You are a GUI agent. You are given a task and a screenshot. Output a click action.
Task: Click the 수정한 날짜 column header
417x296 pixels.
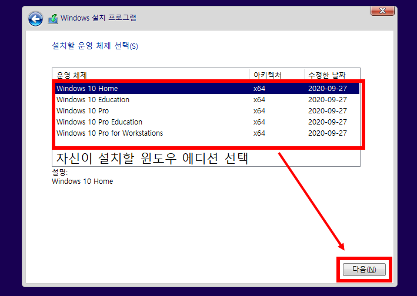pyautogui.click(x=332, y=75)
